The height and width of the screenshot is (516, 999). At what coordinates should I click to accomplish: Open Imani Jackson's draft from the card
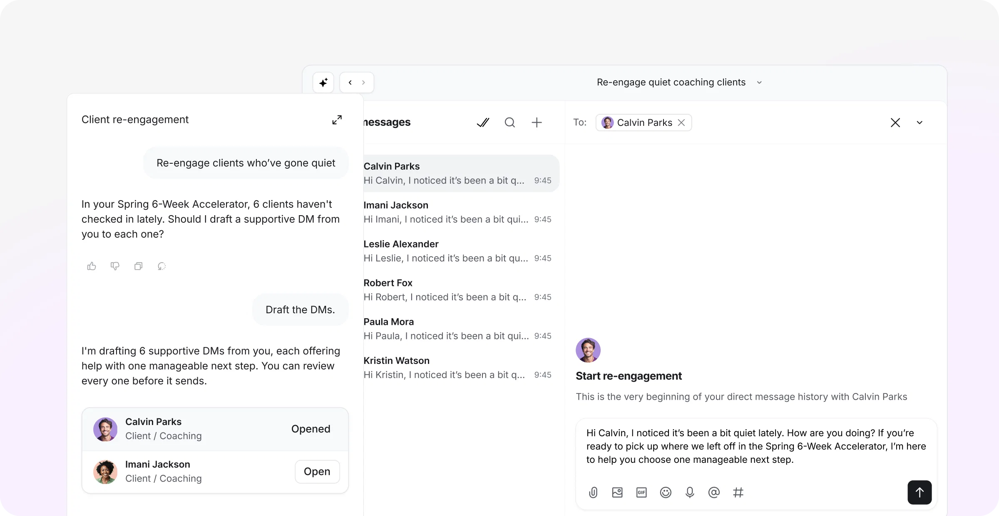[317, 472]
